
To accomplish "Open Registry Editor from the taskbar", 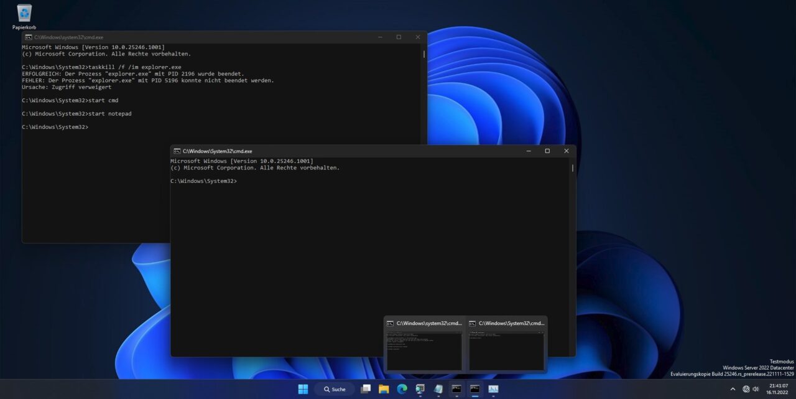I will [419, 388].
